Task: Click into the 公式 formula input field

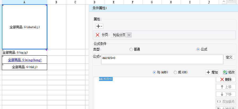Action: pos(162,60)
